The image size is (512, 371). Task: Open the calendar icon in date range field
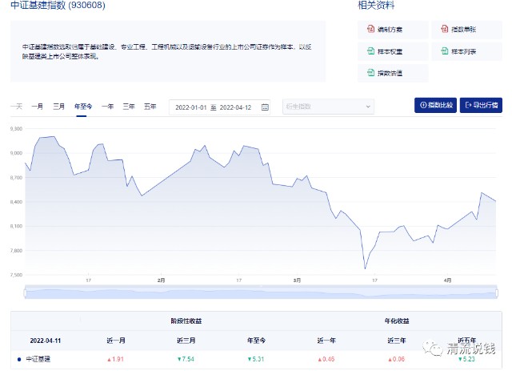point(265,107)
